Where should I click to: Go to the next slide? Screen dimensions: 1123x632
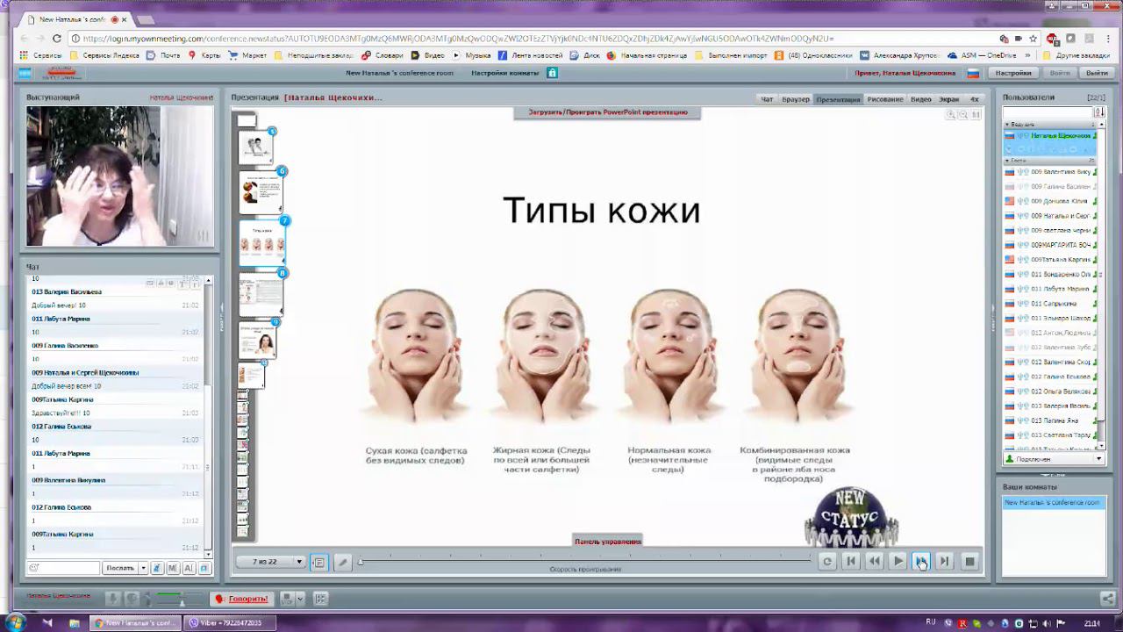pyautogui.click(x=920, y=562)
